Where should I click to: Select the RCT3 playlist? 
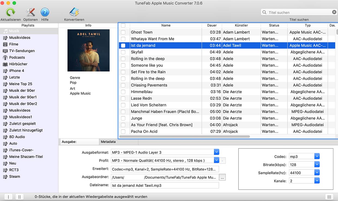click(29, 170)
